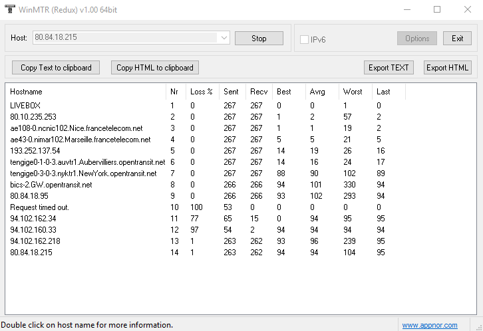Select host 94.102.162.34 row
The image size is (483, 331).
tap(33, 218)
